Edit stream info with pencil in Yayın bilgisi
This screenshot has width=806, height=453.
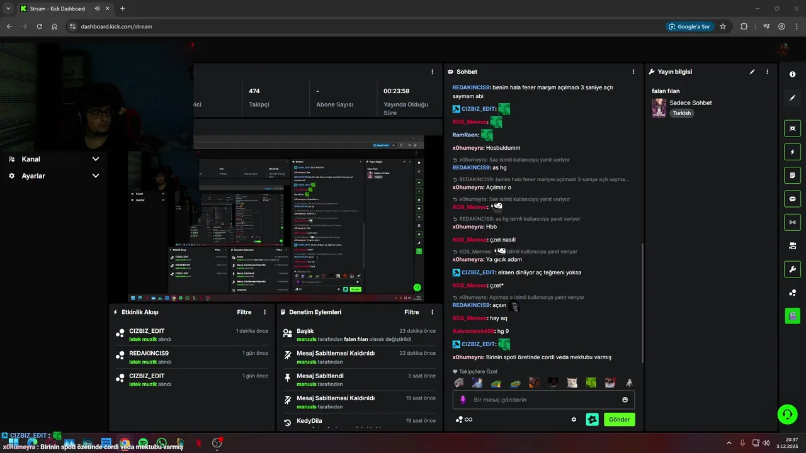[752, 72]
